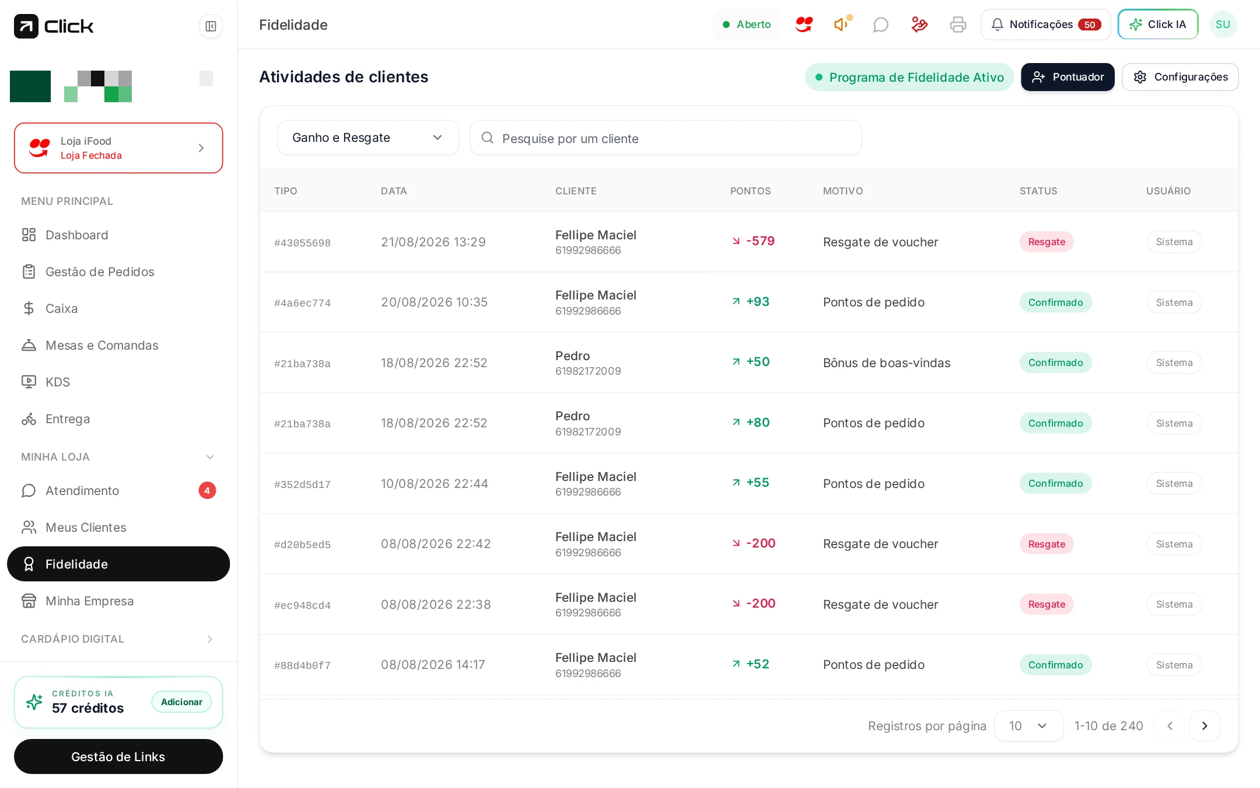1260x788 pixels.
Task: Open the Registros por página dropdown
Action: point(1028,726)
